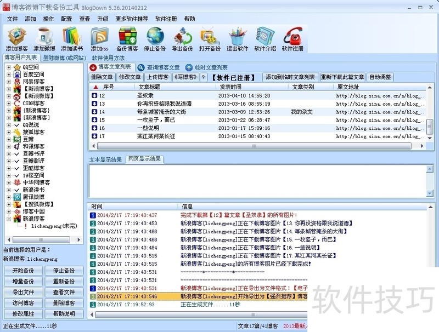Select the lichengpeng(未完) user entry
Viewport: 439px width, 332px height.
pyautogui.click(x=53, y=226)
